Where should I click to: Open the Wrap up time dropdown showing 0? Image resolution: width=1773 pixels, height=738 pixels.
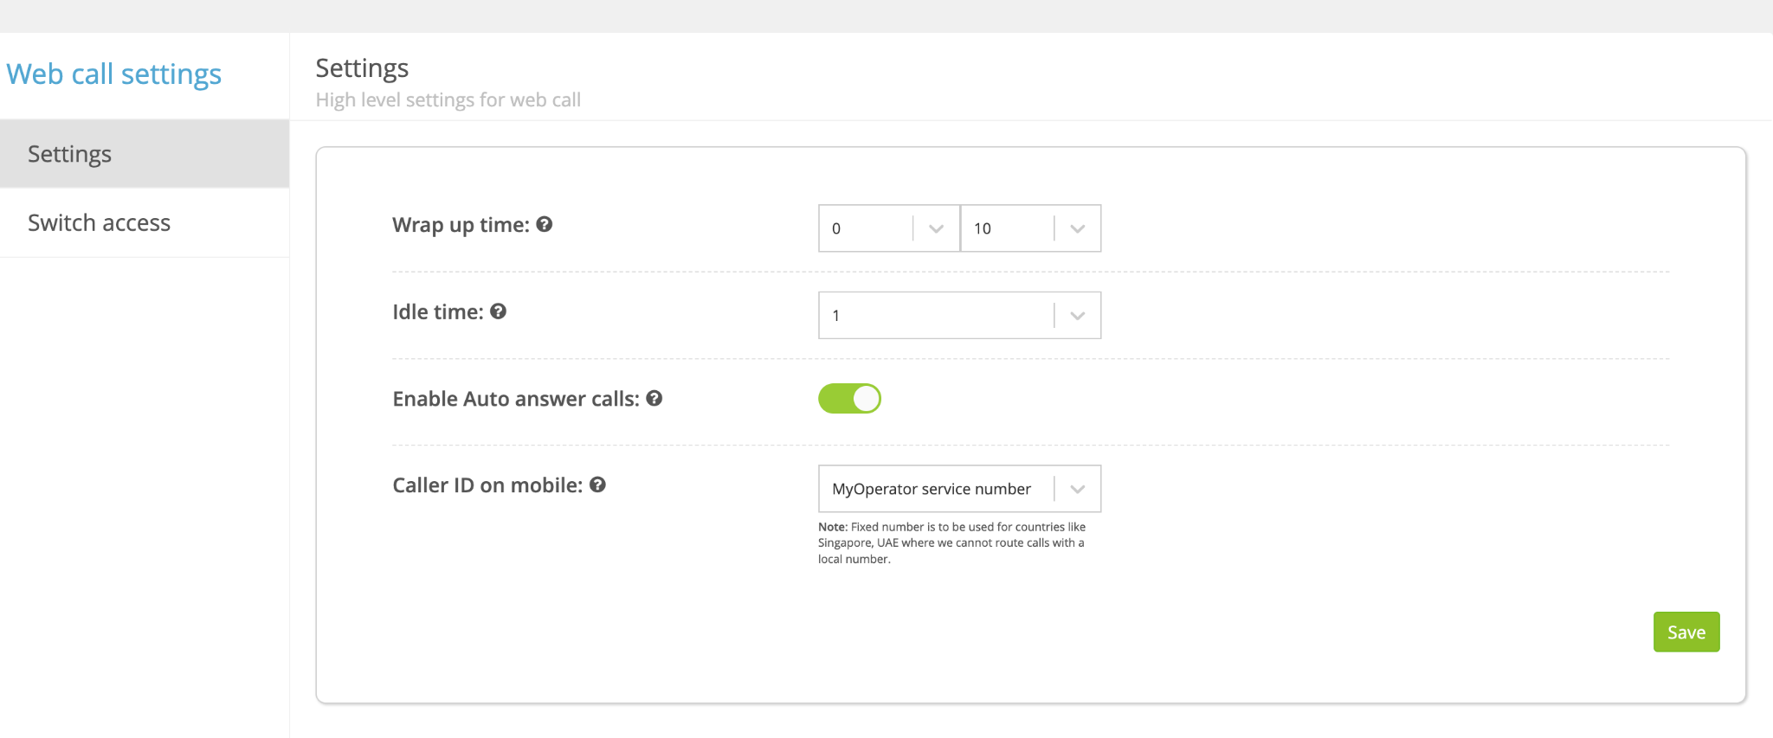866,228
